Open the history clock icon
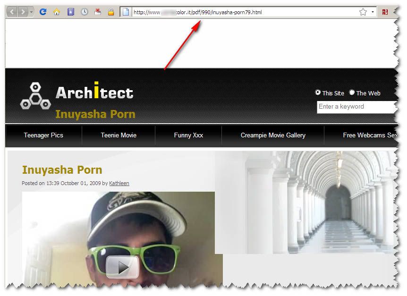The width and height of the screenshot is (407, 296). (x=85, y=12)
